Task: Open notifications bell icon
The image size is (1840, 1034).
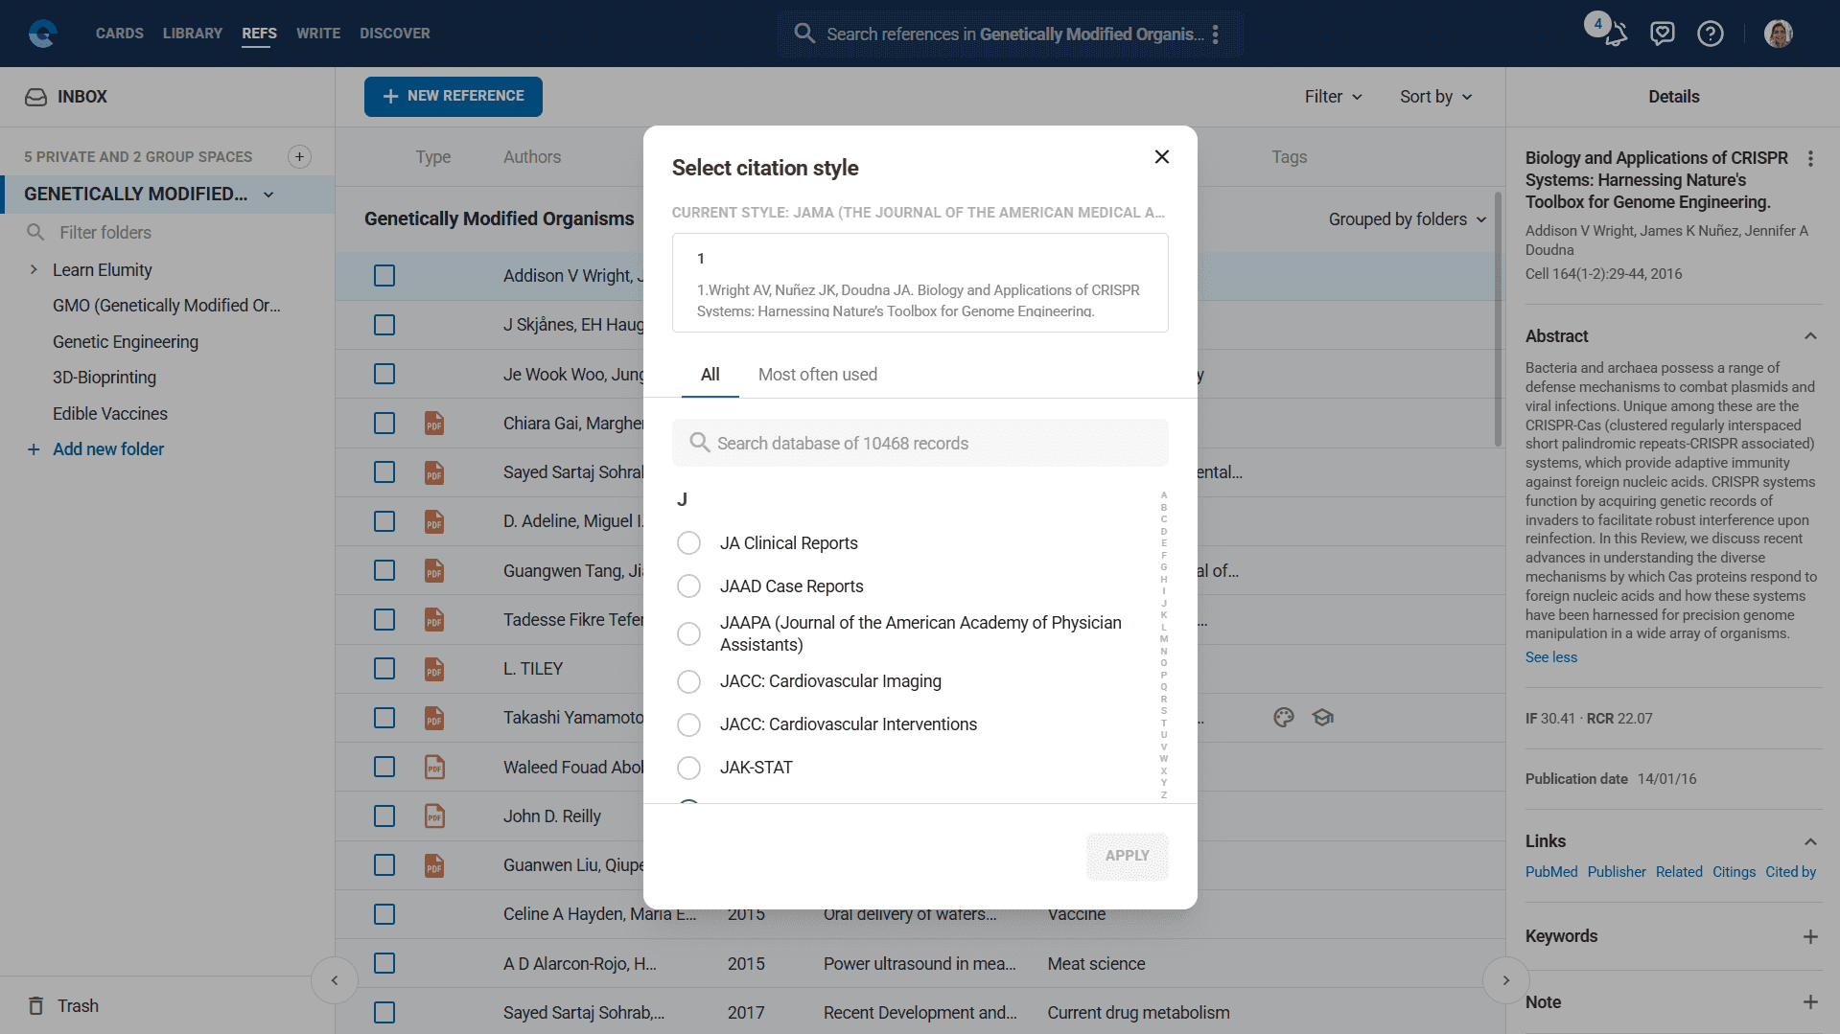Action: tap(1616, 34)
